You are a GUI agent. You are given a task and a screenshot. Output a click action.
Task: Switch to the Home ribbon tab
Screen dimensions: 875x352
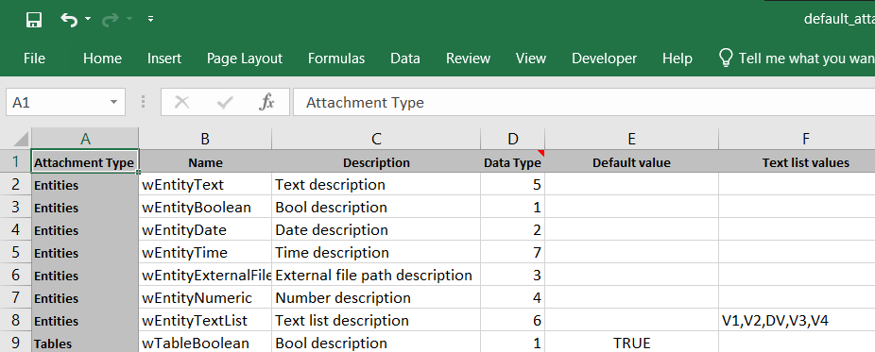[x=102, y=59]
